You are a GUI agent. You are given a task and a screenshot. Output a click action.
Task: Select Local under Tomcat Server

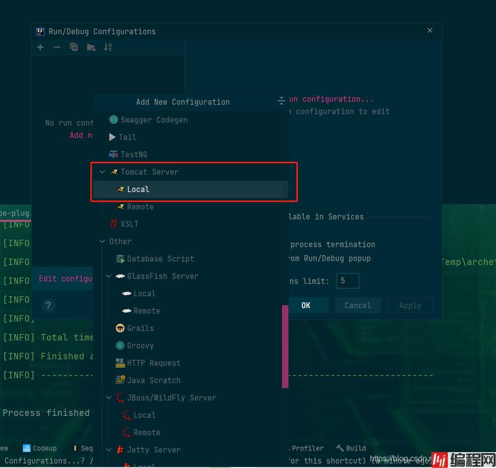click(138, 189)
